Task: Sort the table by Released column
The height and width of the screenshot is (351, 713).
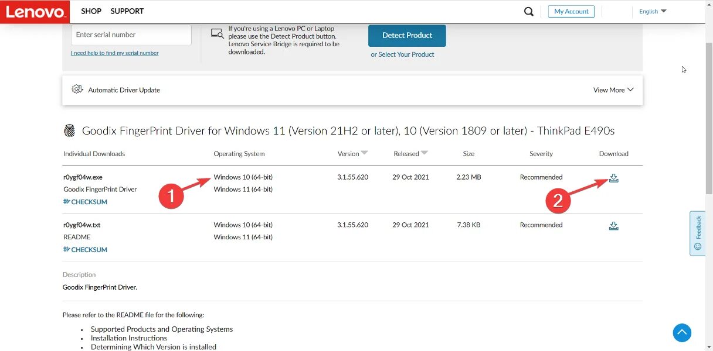Action: pyautogui.click(x=411, y=154)
